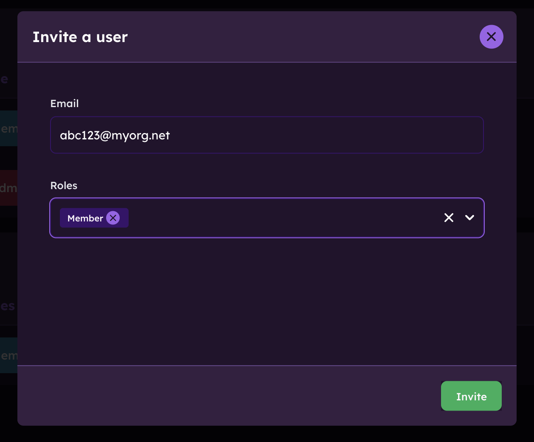Close the Invite a user dialog

click(x=491, y=37)
